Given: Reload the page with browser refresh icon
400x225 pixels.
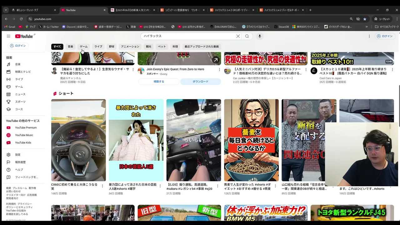Looking at the screenshot, I should (x=21, y=19).
